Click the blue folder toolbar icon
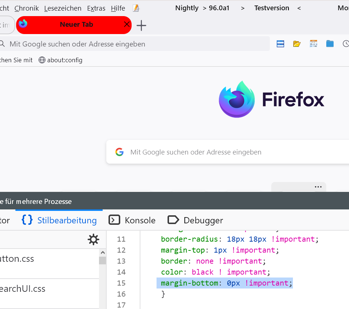Viewport: 349px width, 309px height. [x=330, y=44]
